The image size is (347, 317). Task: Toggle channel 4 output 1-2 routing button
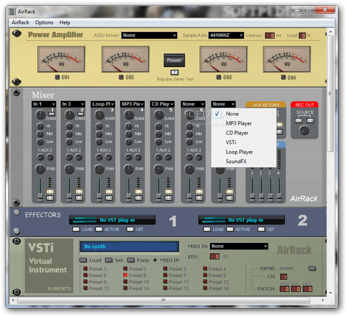coord(138,191)
